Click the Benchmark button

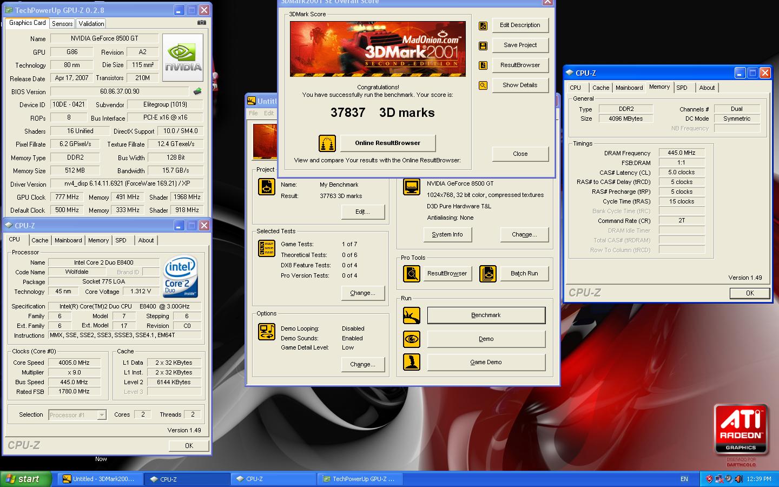coord(486,315)
